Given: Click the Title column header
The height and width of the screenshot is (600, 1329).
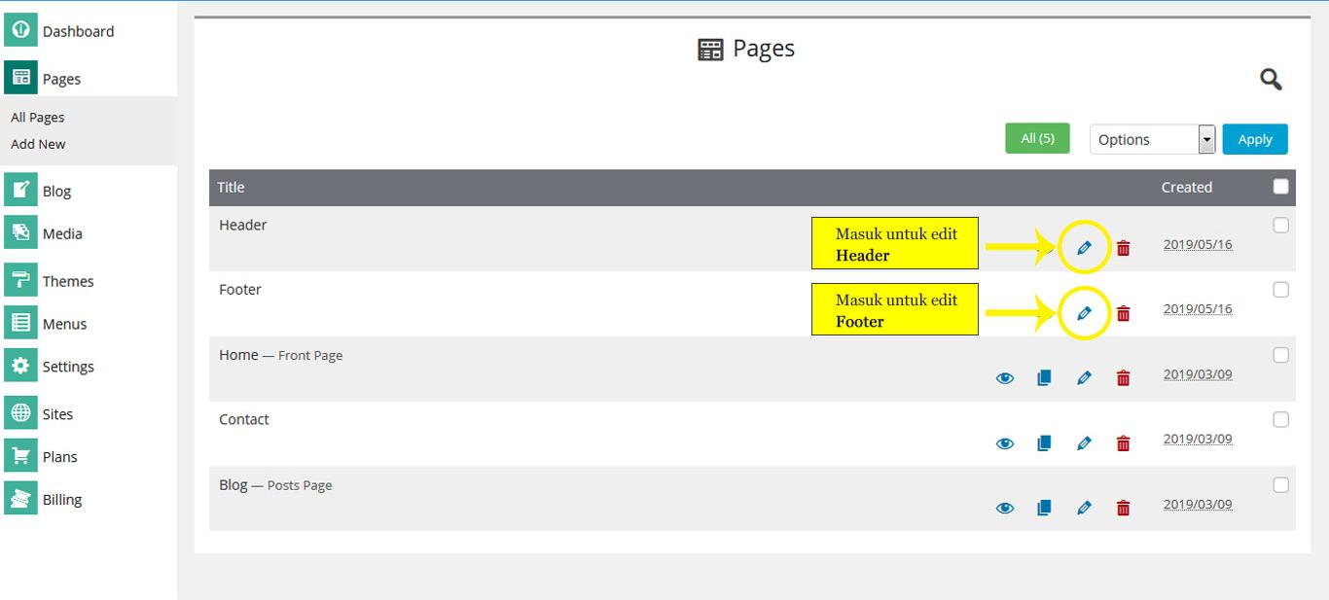Looking at the screenshot, I should point(231,187).
